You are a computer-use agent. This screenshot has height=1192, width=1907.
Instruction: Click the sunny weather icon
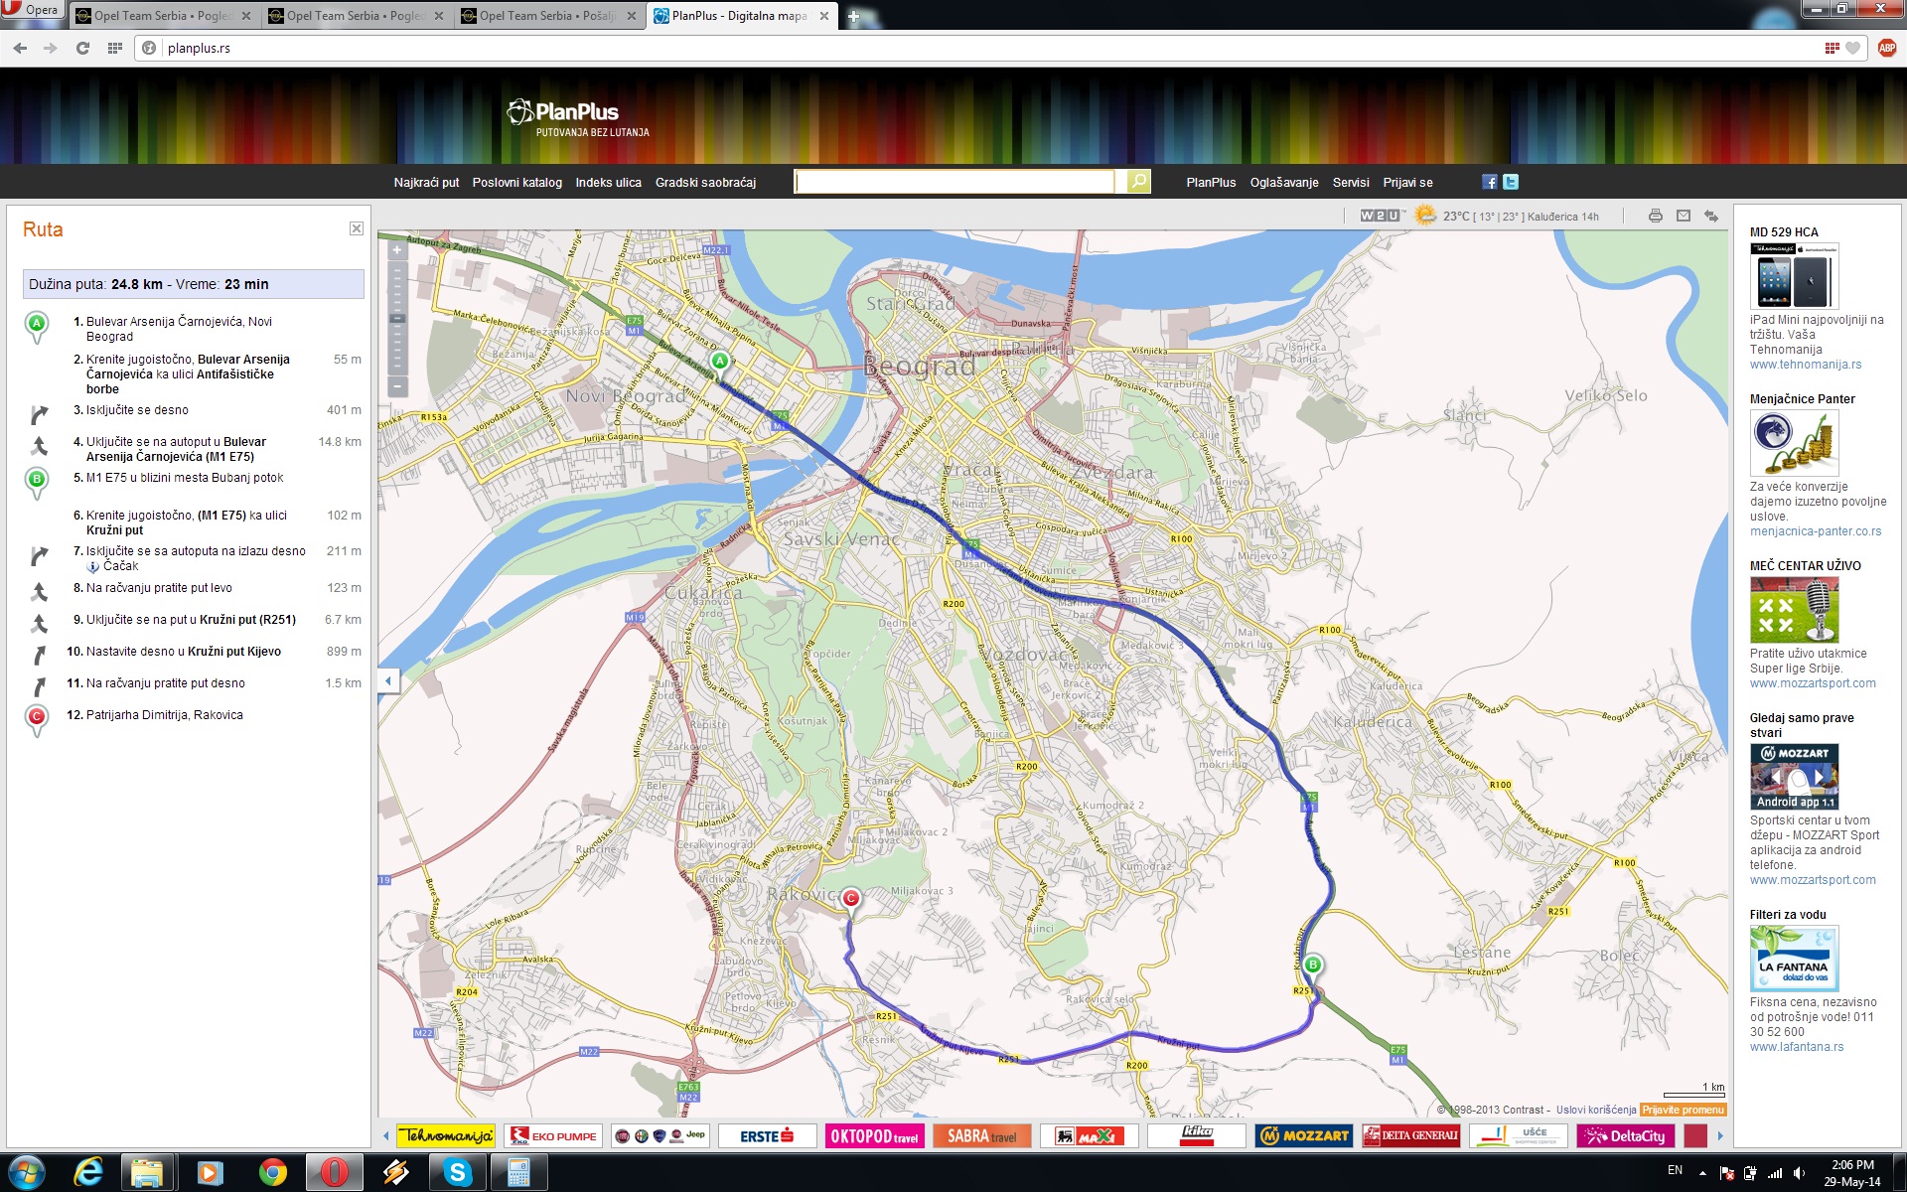click(x=1425, y=215)
